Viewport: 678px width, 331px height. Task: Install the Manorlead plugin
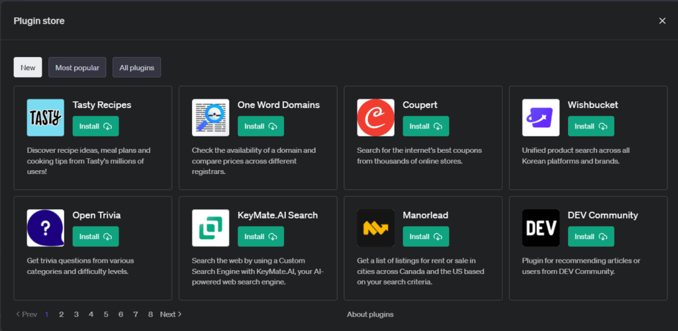coord(426,236)
